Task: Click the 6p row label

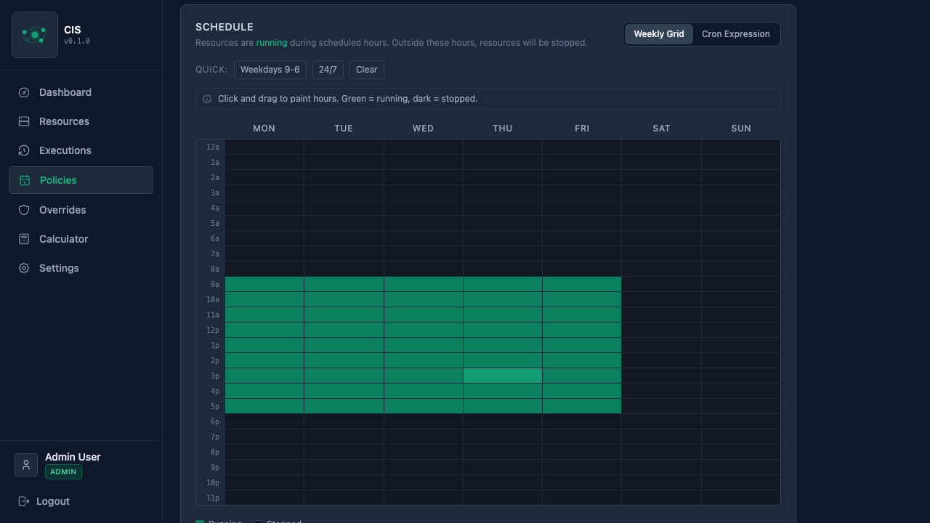Action: [x=215, y=421]
